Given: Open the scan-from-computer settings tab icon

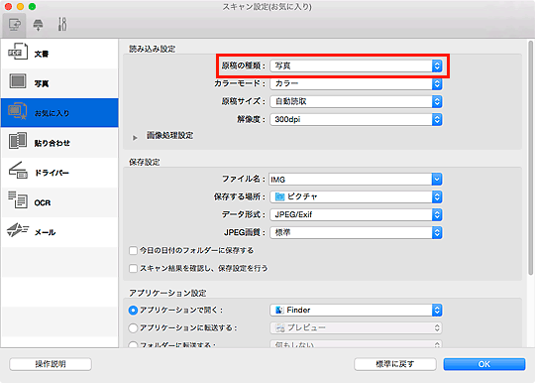Looking at the screenshot, I should (14, 25).
